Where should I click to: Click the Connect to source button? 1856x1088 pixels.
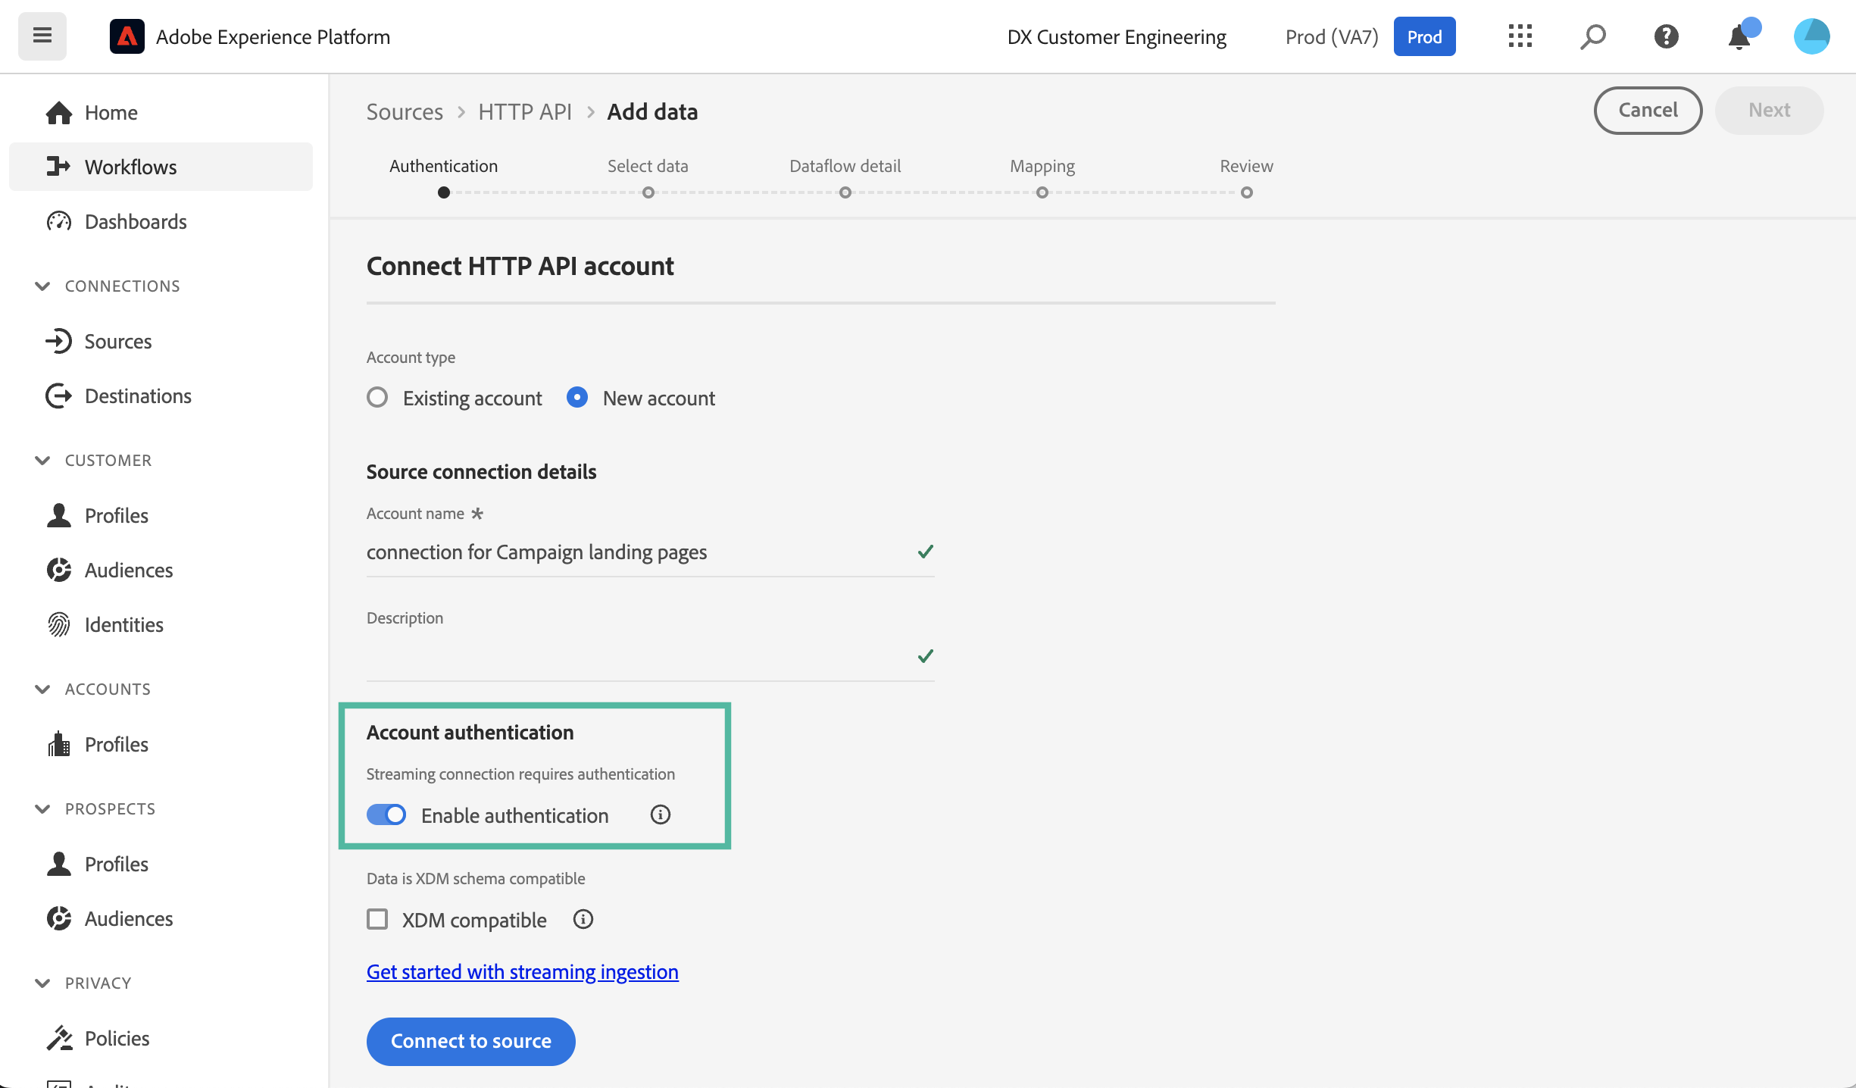pyautogui.click(x=470, y=1041)
